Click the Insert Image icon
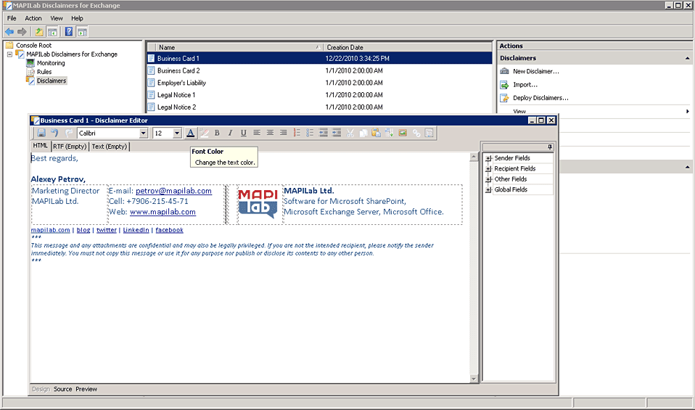 point(403,133)
